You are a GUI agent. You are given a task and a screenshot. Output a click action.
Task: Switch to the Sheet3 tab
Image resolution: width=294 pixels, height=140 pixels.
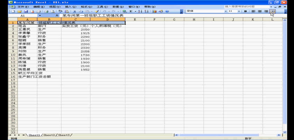pyautogui.click(x=64, y=135)
